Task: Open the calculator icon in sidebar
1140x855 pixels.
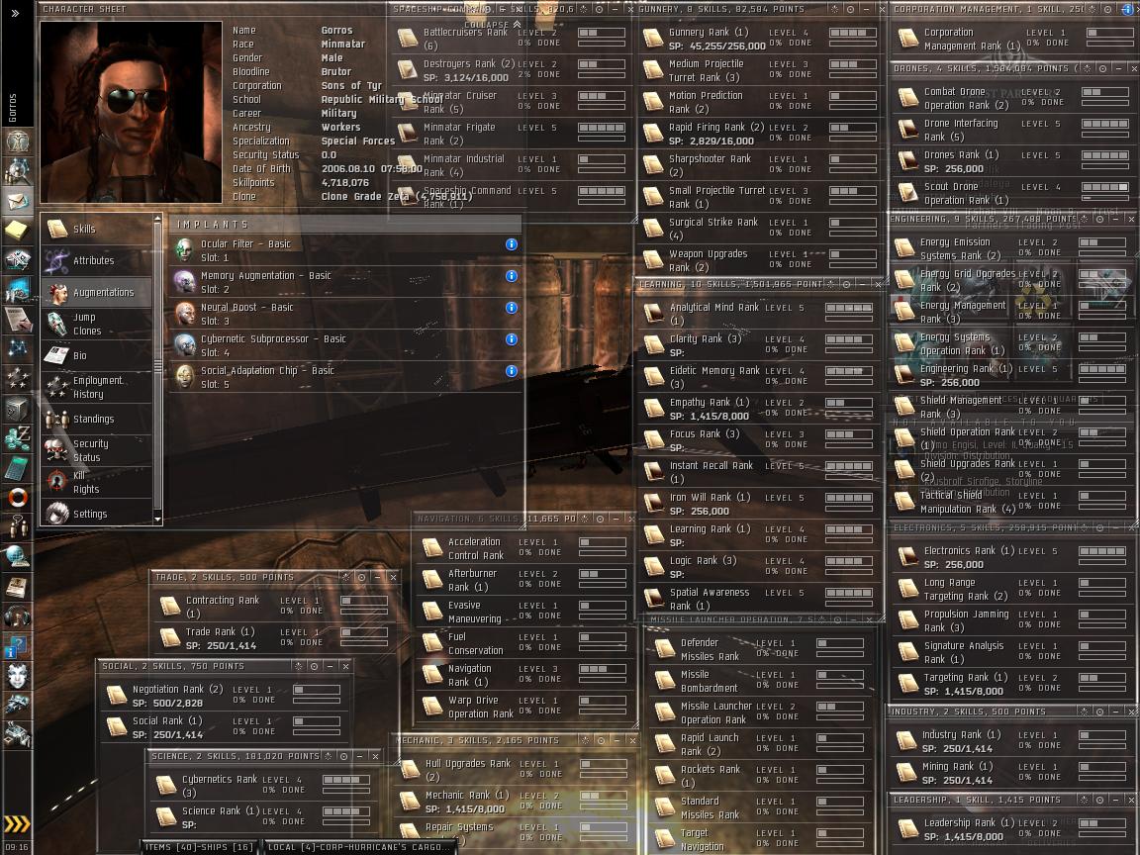Action: click(x=18, y=468)
